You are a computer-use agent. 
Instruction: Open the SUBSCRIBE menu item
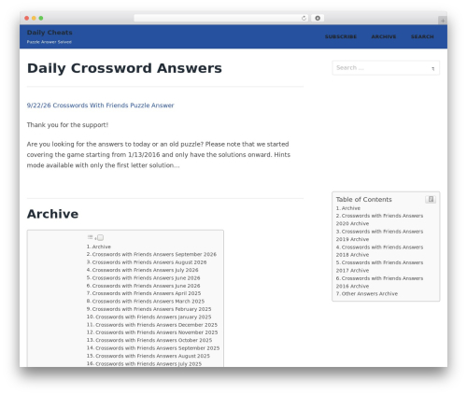pos(341,36)
